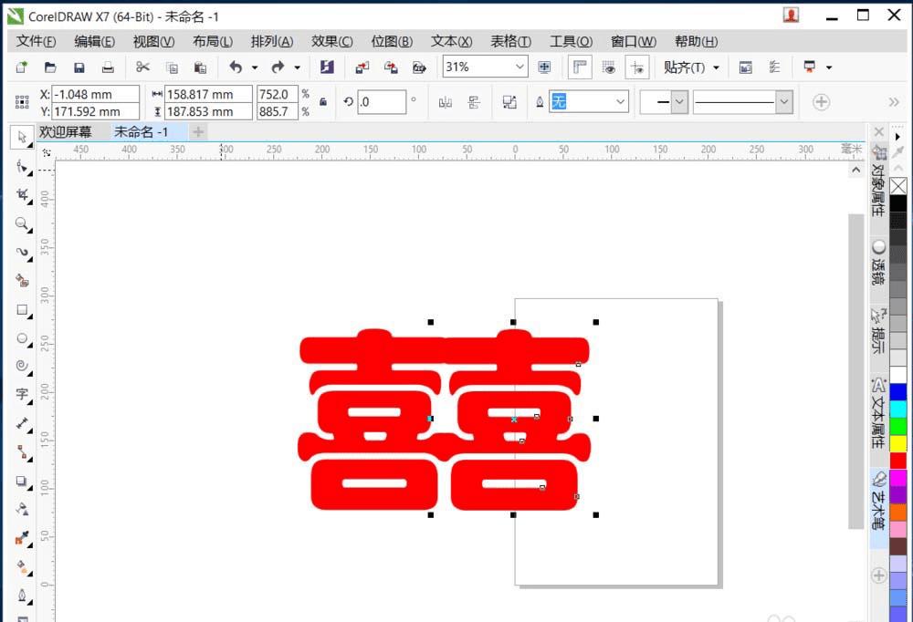The height and width of the screenshot is (622, 913).
Task: Select the Shape edit tool
Action: coord(22,168)
